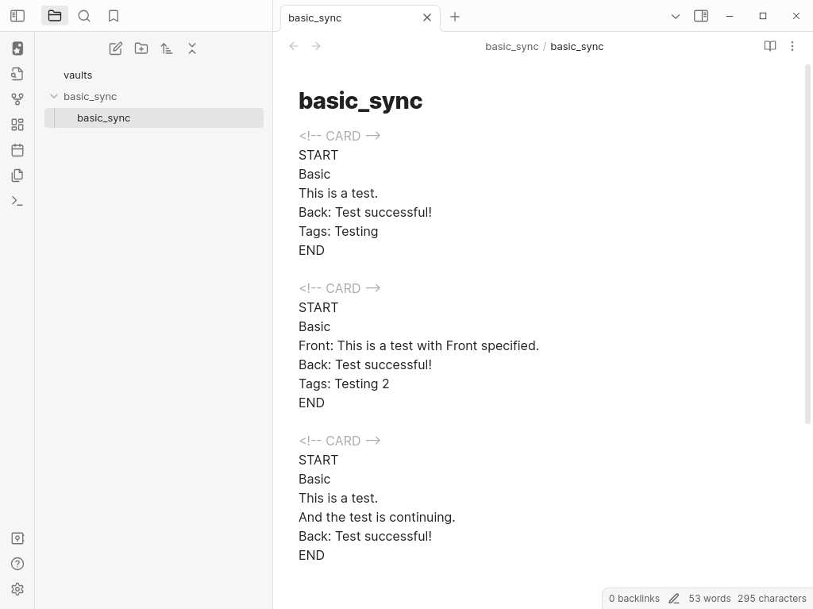Create a new folder
Screen dimensions: 813x609
click(x=141, y=48)
